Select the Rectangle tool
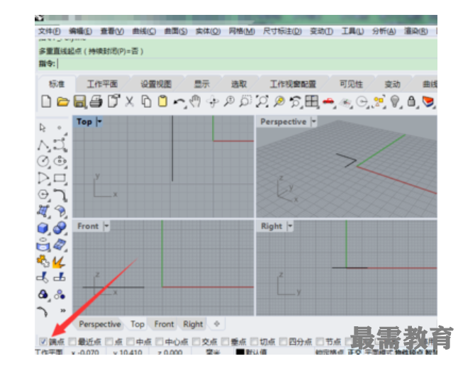This screenshot has width=458, height=366. [60, 178]
